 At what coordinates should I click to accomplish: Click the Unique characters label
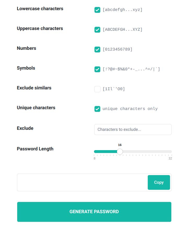(36, 108)
